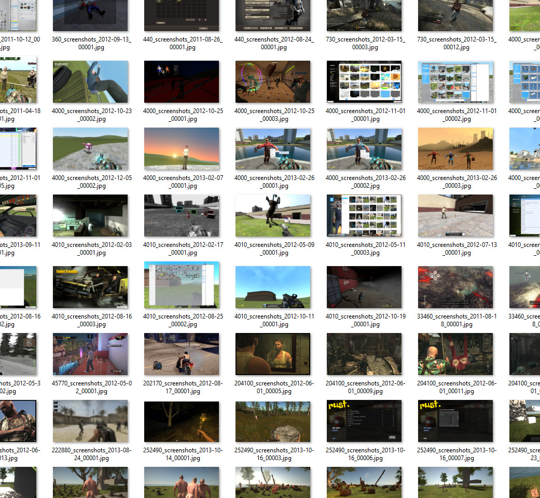Click file name 4010_screenshots_2012-10-19_00001.jpg
This screenshot has height=498, width=540.
[365, 320]
